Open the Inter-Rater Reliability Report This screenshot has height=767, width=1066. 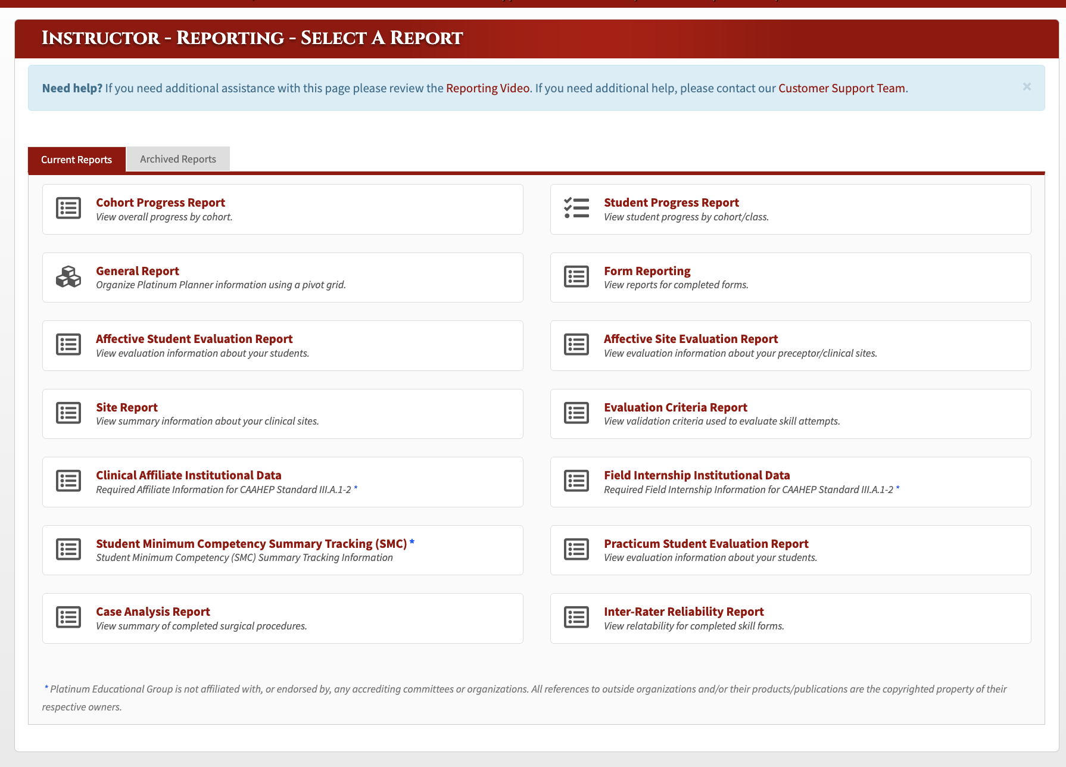(x=684, y=612)
